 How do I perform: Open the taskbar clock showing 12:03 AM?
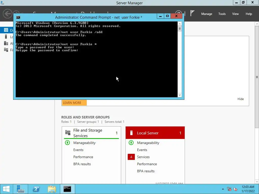(248, 189)
